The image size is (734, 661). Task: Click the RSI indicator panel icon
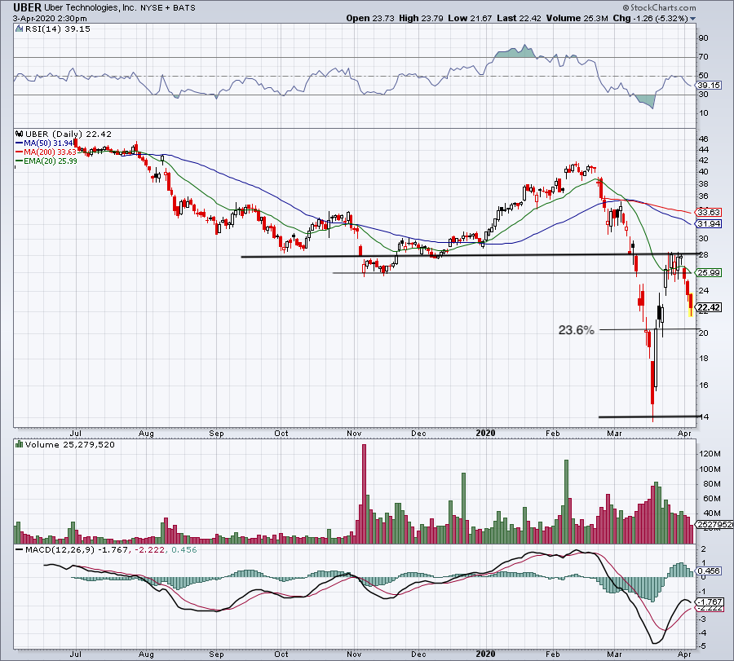pos(19,29)
